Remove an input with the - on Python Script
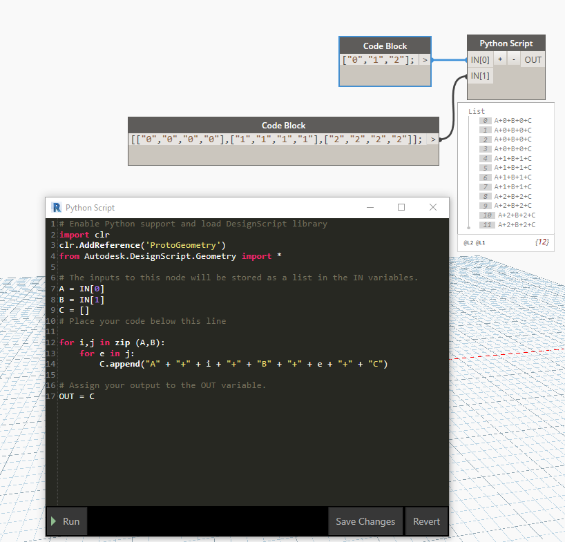The height and width of the screenshot is (542, 565). coord(513,59)
